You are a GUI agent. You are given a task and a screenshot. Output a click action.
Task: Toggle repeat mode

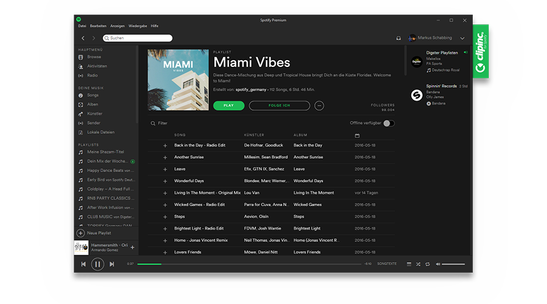click(427, 264)
